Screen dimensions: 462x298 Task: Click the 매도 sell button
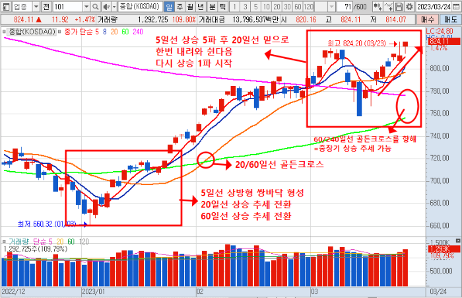[451, 20]
